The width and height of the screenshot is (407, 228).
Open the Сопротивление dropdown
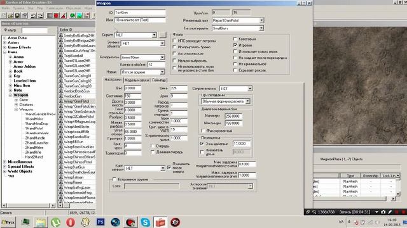point(250,89)
